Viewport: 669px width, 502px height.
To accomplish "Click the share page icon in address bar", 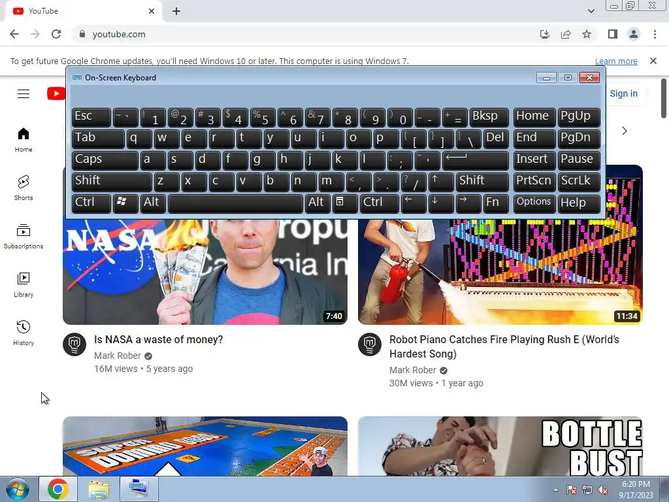I will click(566, 34).
